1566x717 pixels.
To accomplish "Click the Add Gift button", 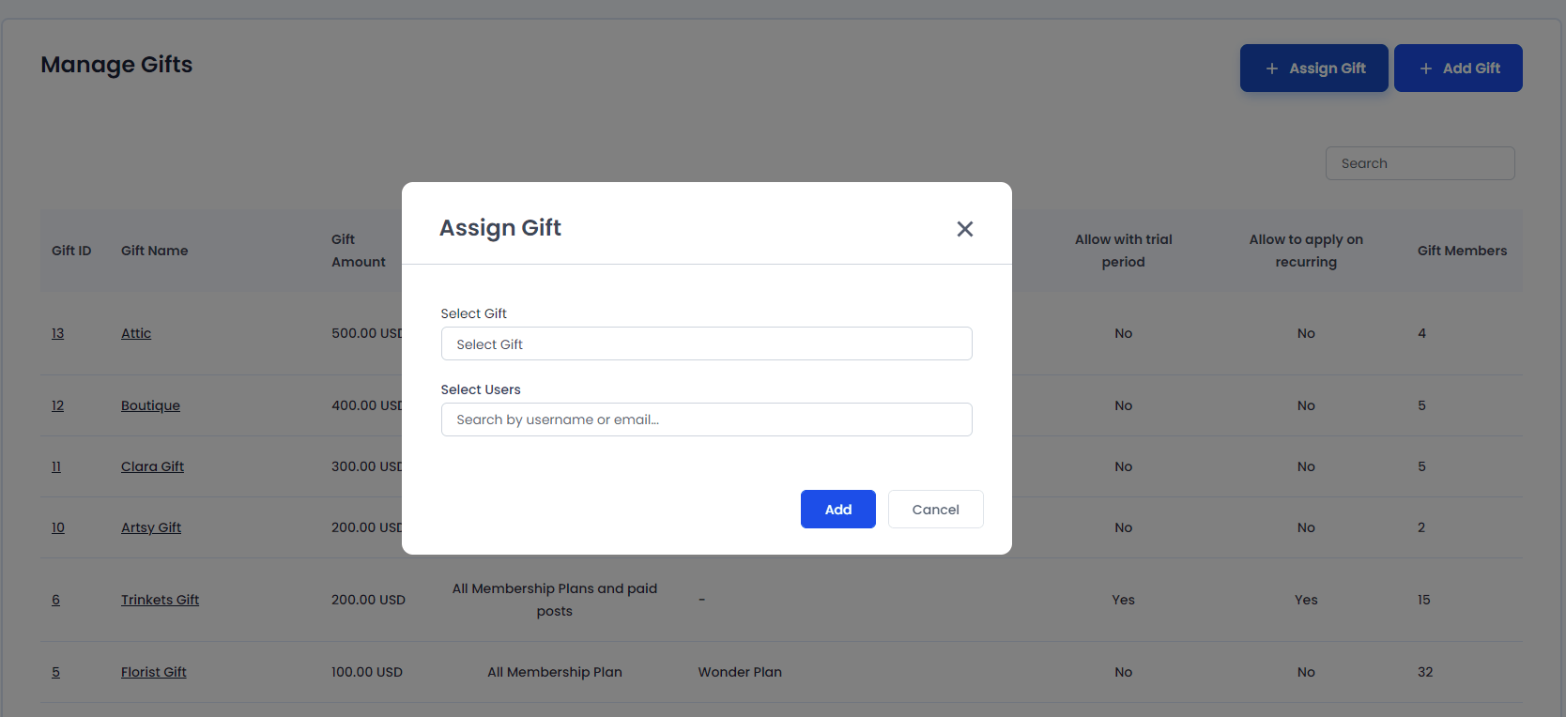I will [x=1457, y=69].
